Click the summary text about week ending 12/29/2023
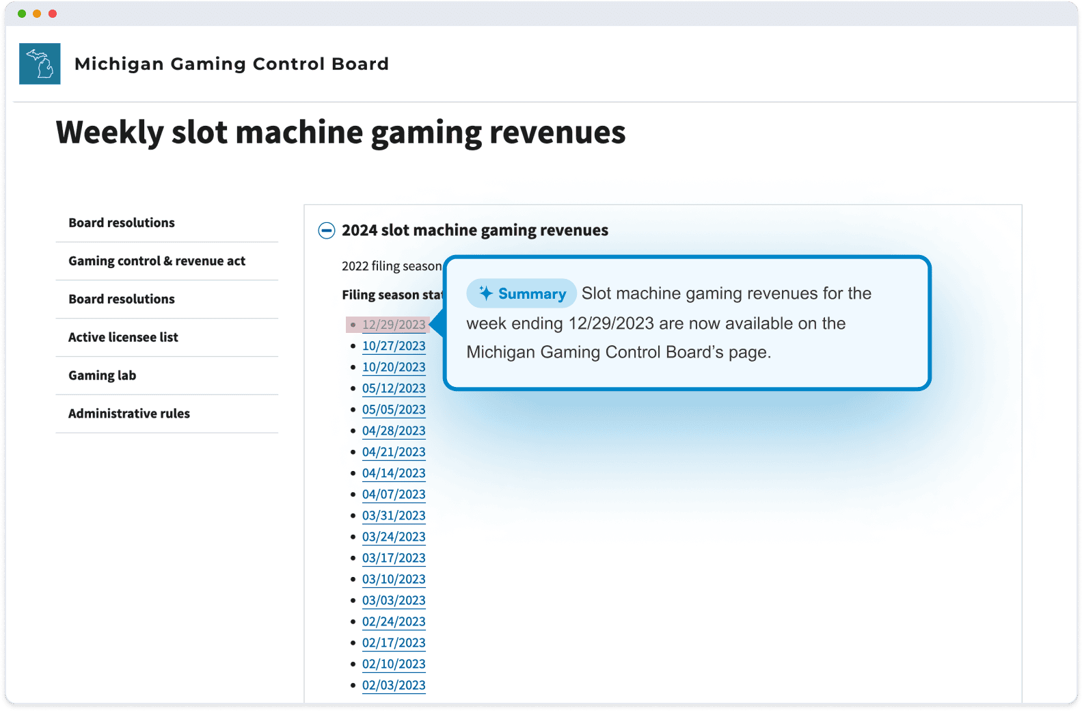The image size is (1082, 711). click(669, 323)
